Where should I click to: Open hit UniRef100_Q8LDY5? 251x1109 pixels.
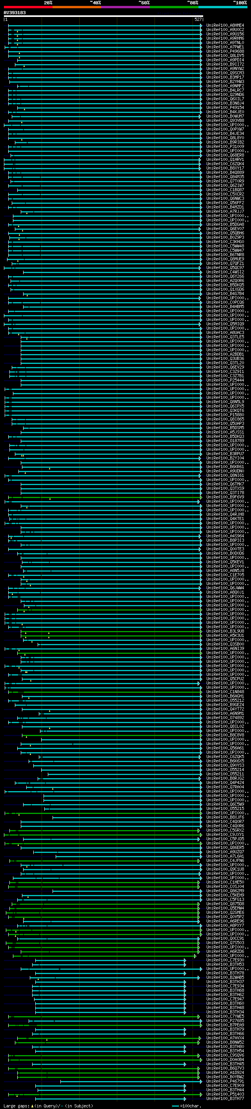[225, 55]
